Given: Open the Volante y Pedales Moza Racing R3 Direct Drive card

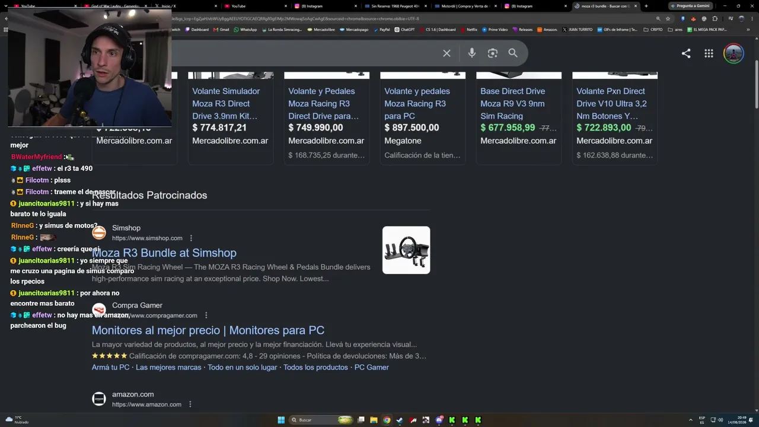Looking at the screenshot, I should (327, 117).
